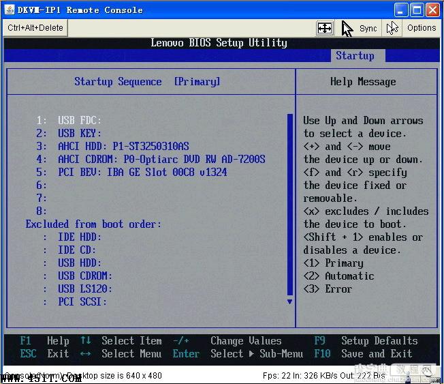The image size is (444, 384).
Task: Select excluded device PCI SCSI
Action: coord(75,301)
